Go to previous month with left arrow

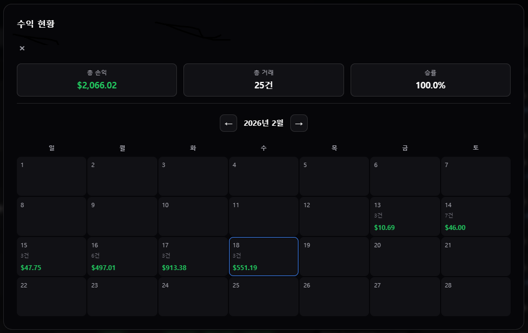pos(228,124)
